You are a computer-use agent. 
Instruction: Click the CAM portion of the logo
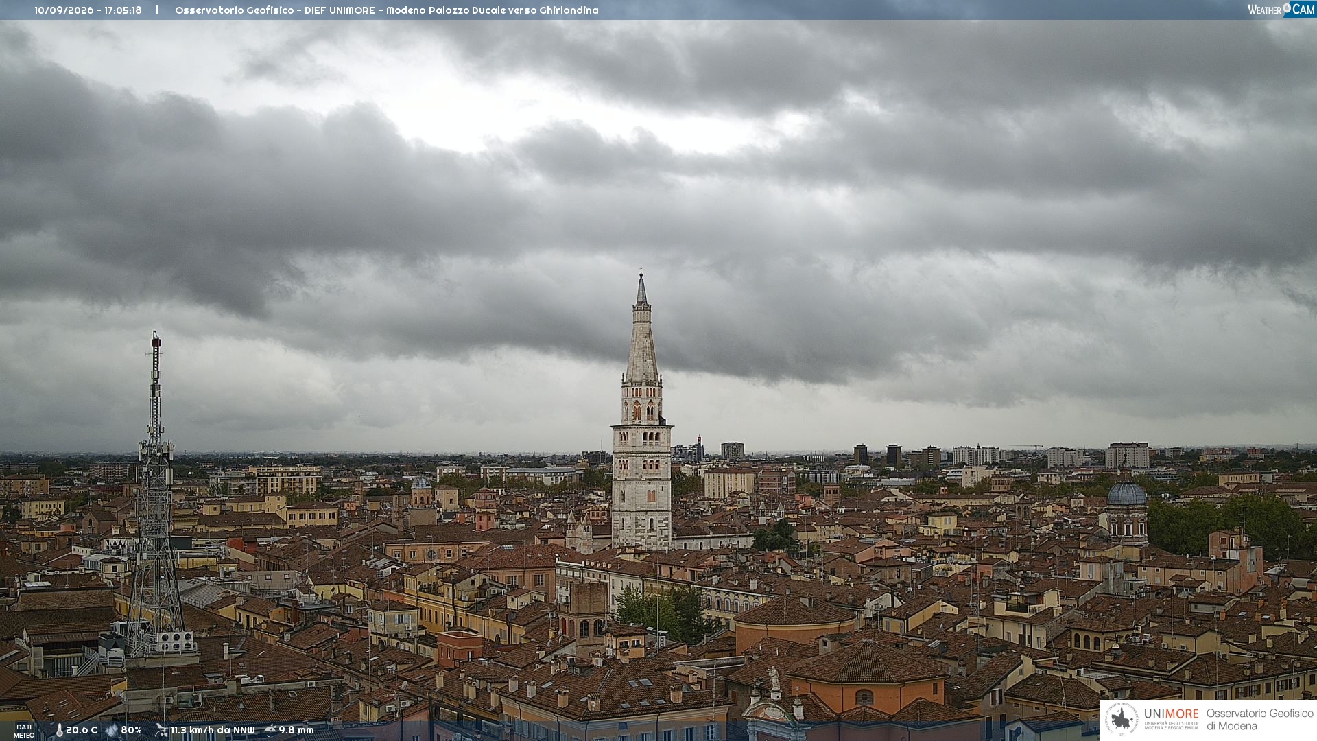1303,10
